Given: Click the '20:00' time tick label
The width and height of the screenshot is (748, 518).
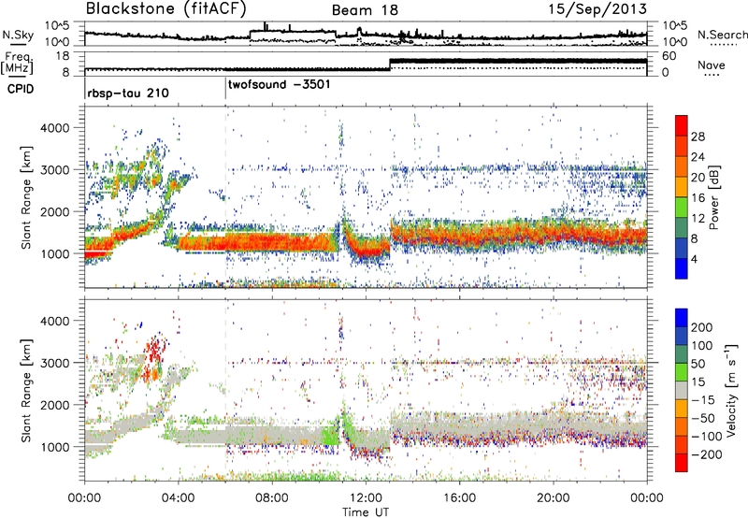Looking at the screenshot, I should [x=553, y=498].
